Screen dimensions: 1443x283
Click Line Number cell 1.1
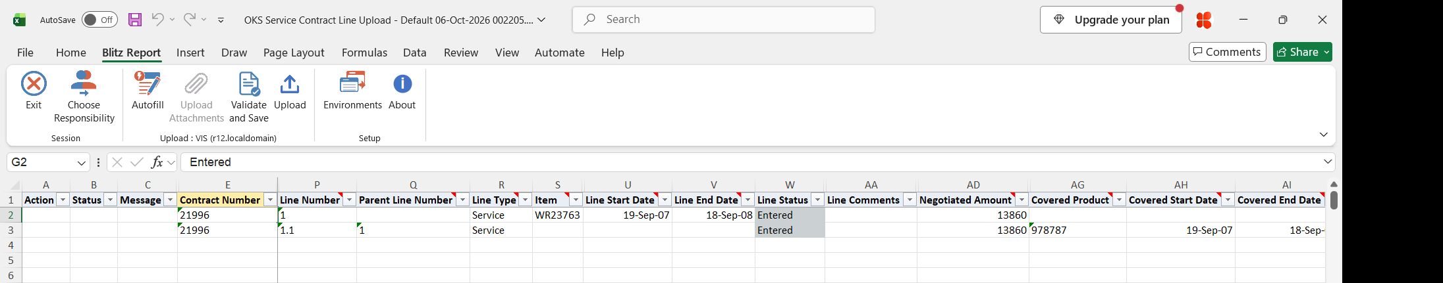tap(317, 230)
